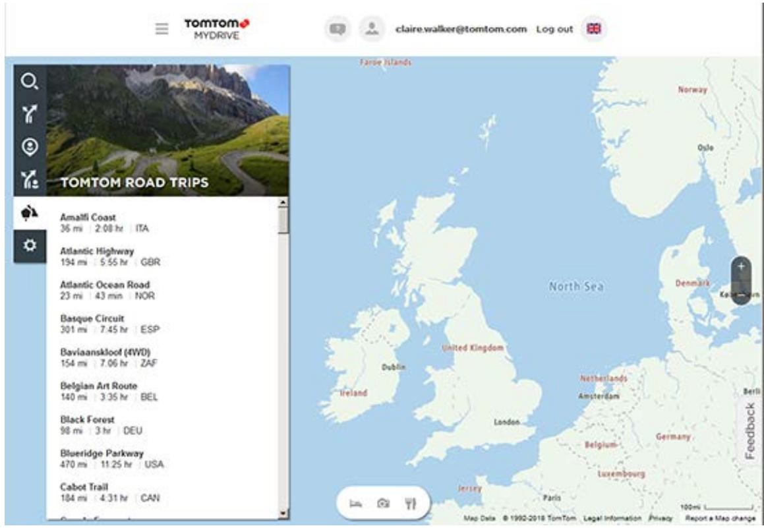Viewport: 764px width, 528px height.
Task: Click the Luxembourg map label
Action: (621, 474)
